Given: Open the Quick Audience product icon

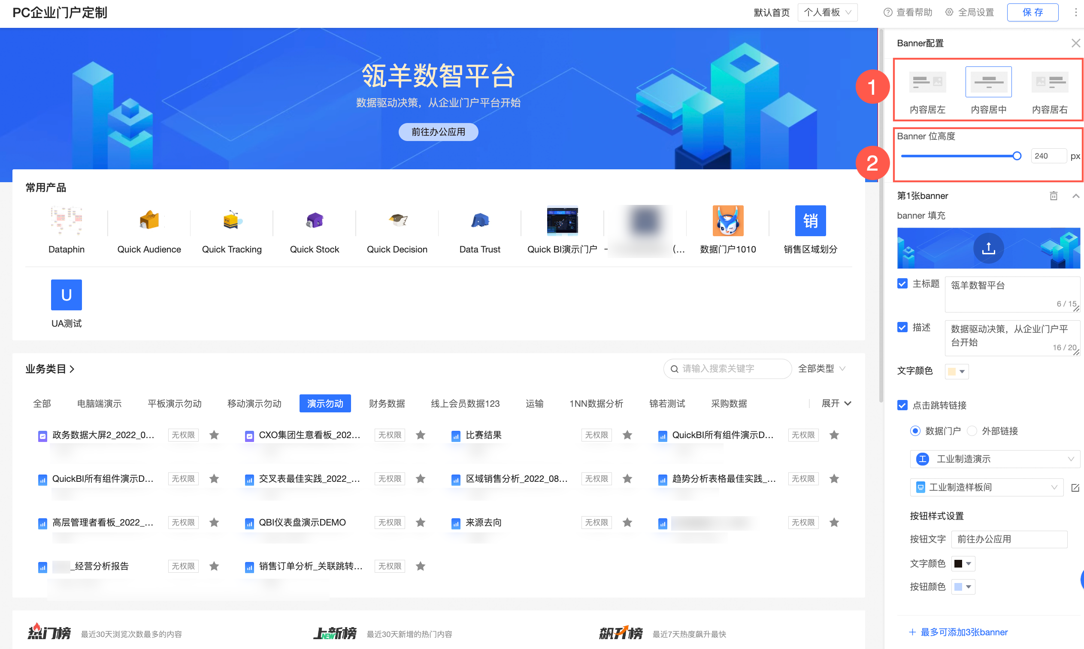Looking at the screenshot, I should (x=149, y=220).
